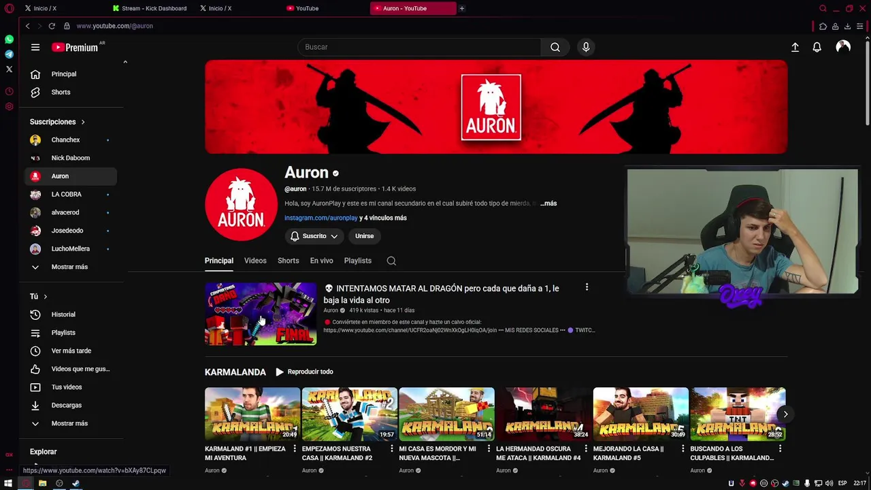Go back to previous page

pos(27,26)
